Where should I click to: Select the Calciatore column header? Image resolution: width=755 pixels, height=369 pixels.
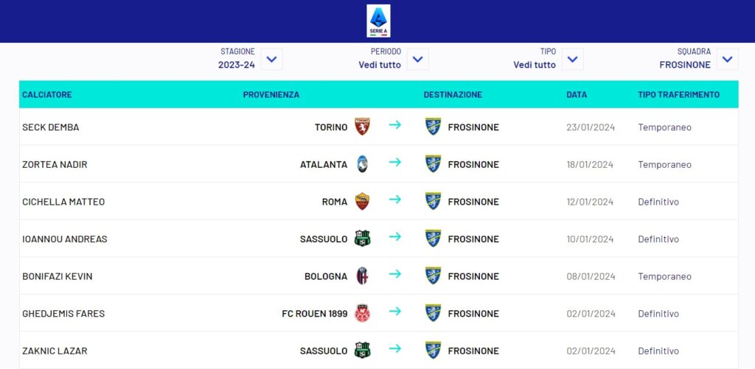47,95
